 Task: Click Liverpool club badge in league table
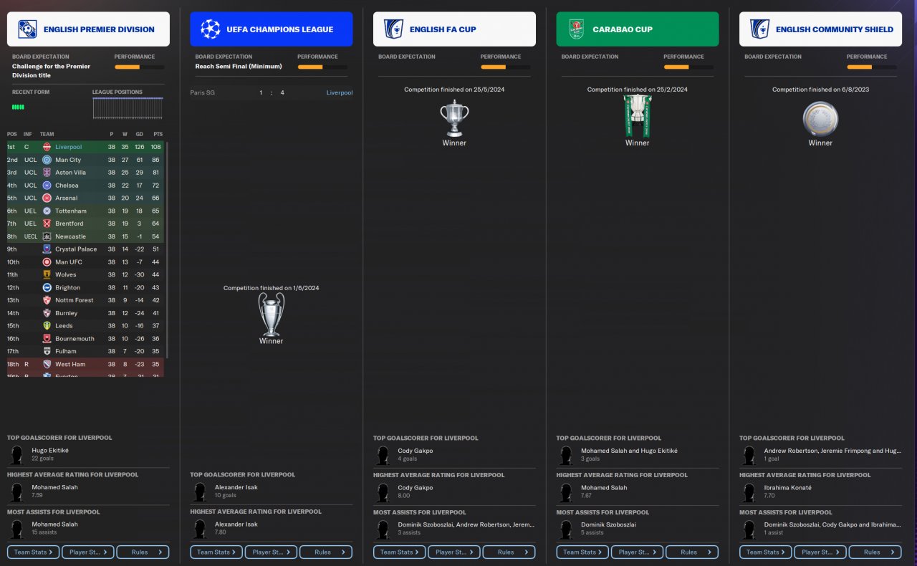(47, 147)
